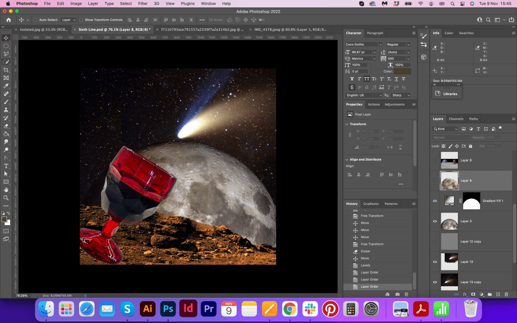Click the Character text color swatch
This screenshot has height=323, width=517.
[402, 71]
